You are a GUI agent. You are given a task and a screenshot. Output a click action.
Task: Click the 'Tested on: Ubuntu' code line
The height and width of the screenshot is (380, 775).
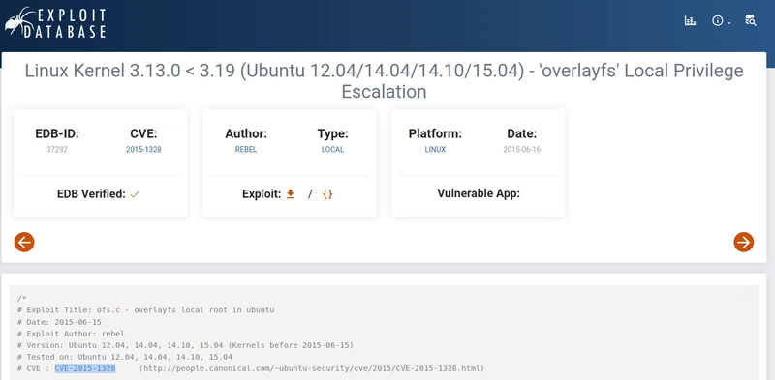(x=125, y=357)
